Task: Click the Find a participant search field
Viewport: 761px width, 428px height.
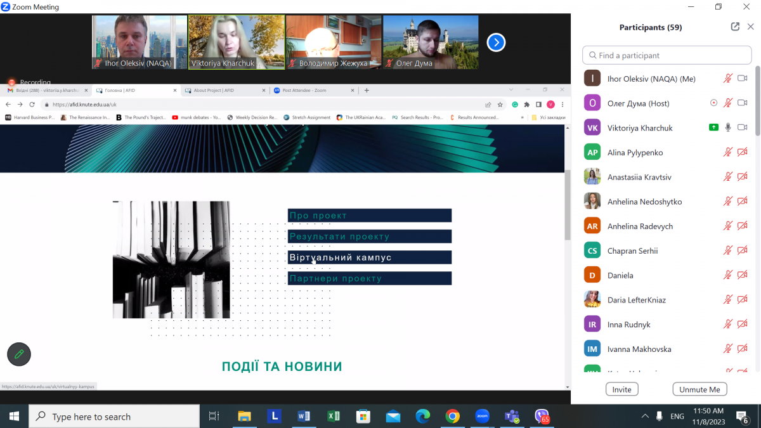Action: click(x=666, y=55)
